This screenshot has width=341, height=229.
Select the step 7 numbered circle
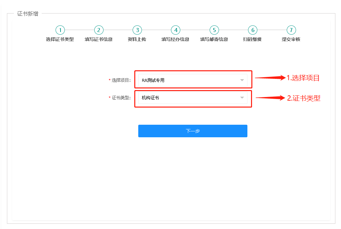click(291, 30)
